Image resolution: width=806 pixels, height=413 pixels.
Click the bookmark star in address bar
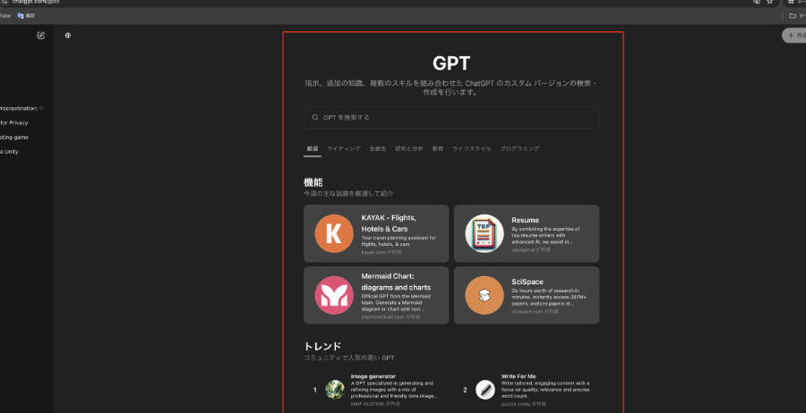click(x=769, y=2)
